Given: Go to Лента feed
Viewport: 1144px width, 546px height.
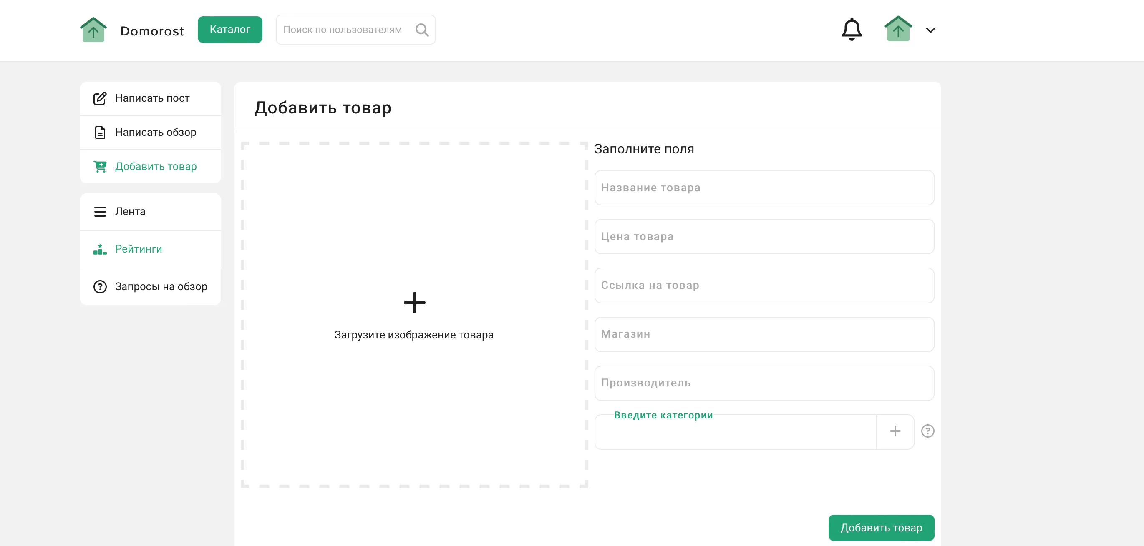Looking at the screenshot, I should tap(130, 212).
